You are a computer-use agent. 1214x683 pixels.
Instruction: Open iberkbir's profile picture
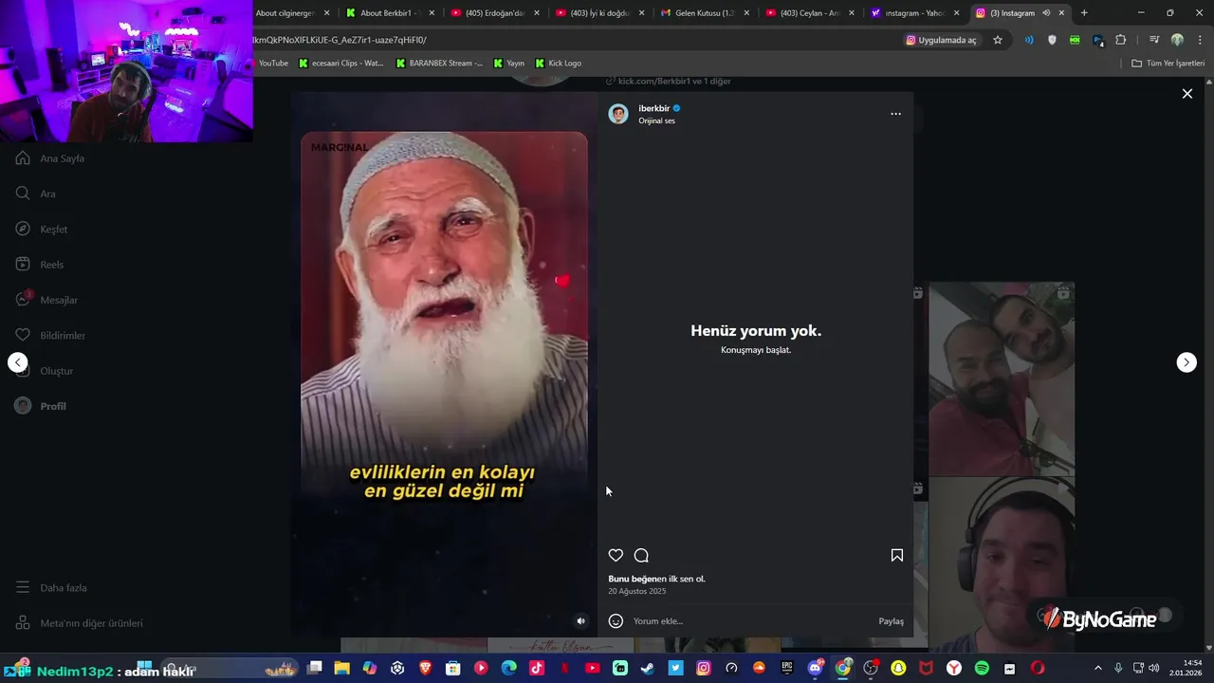[618, 114]
